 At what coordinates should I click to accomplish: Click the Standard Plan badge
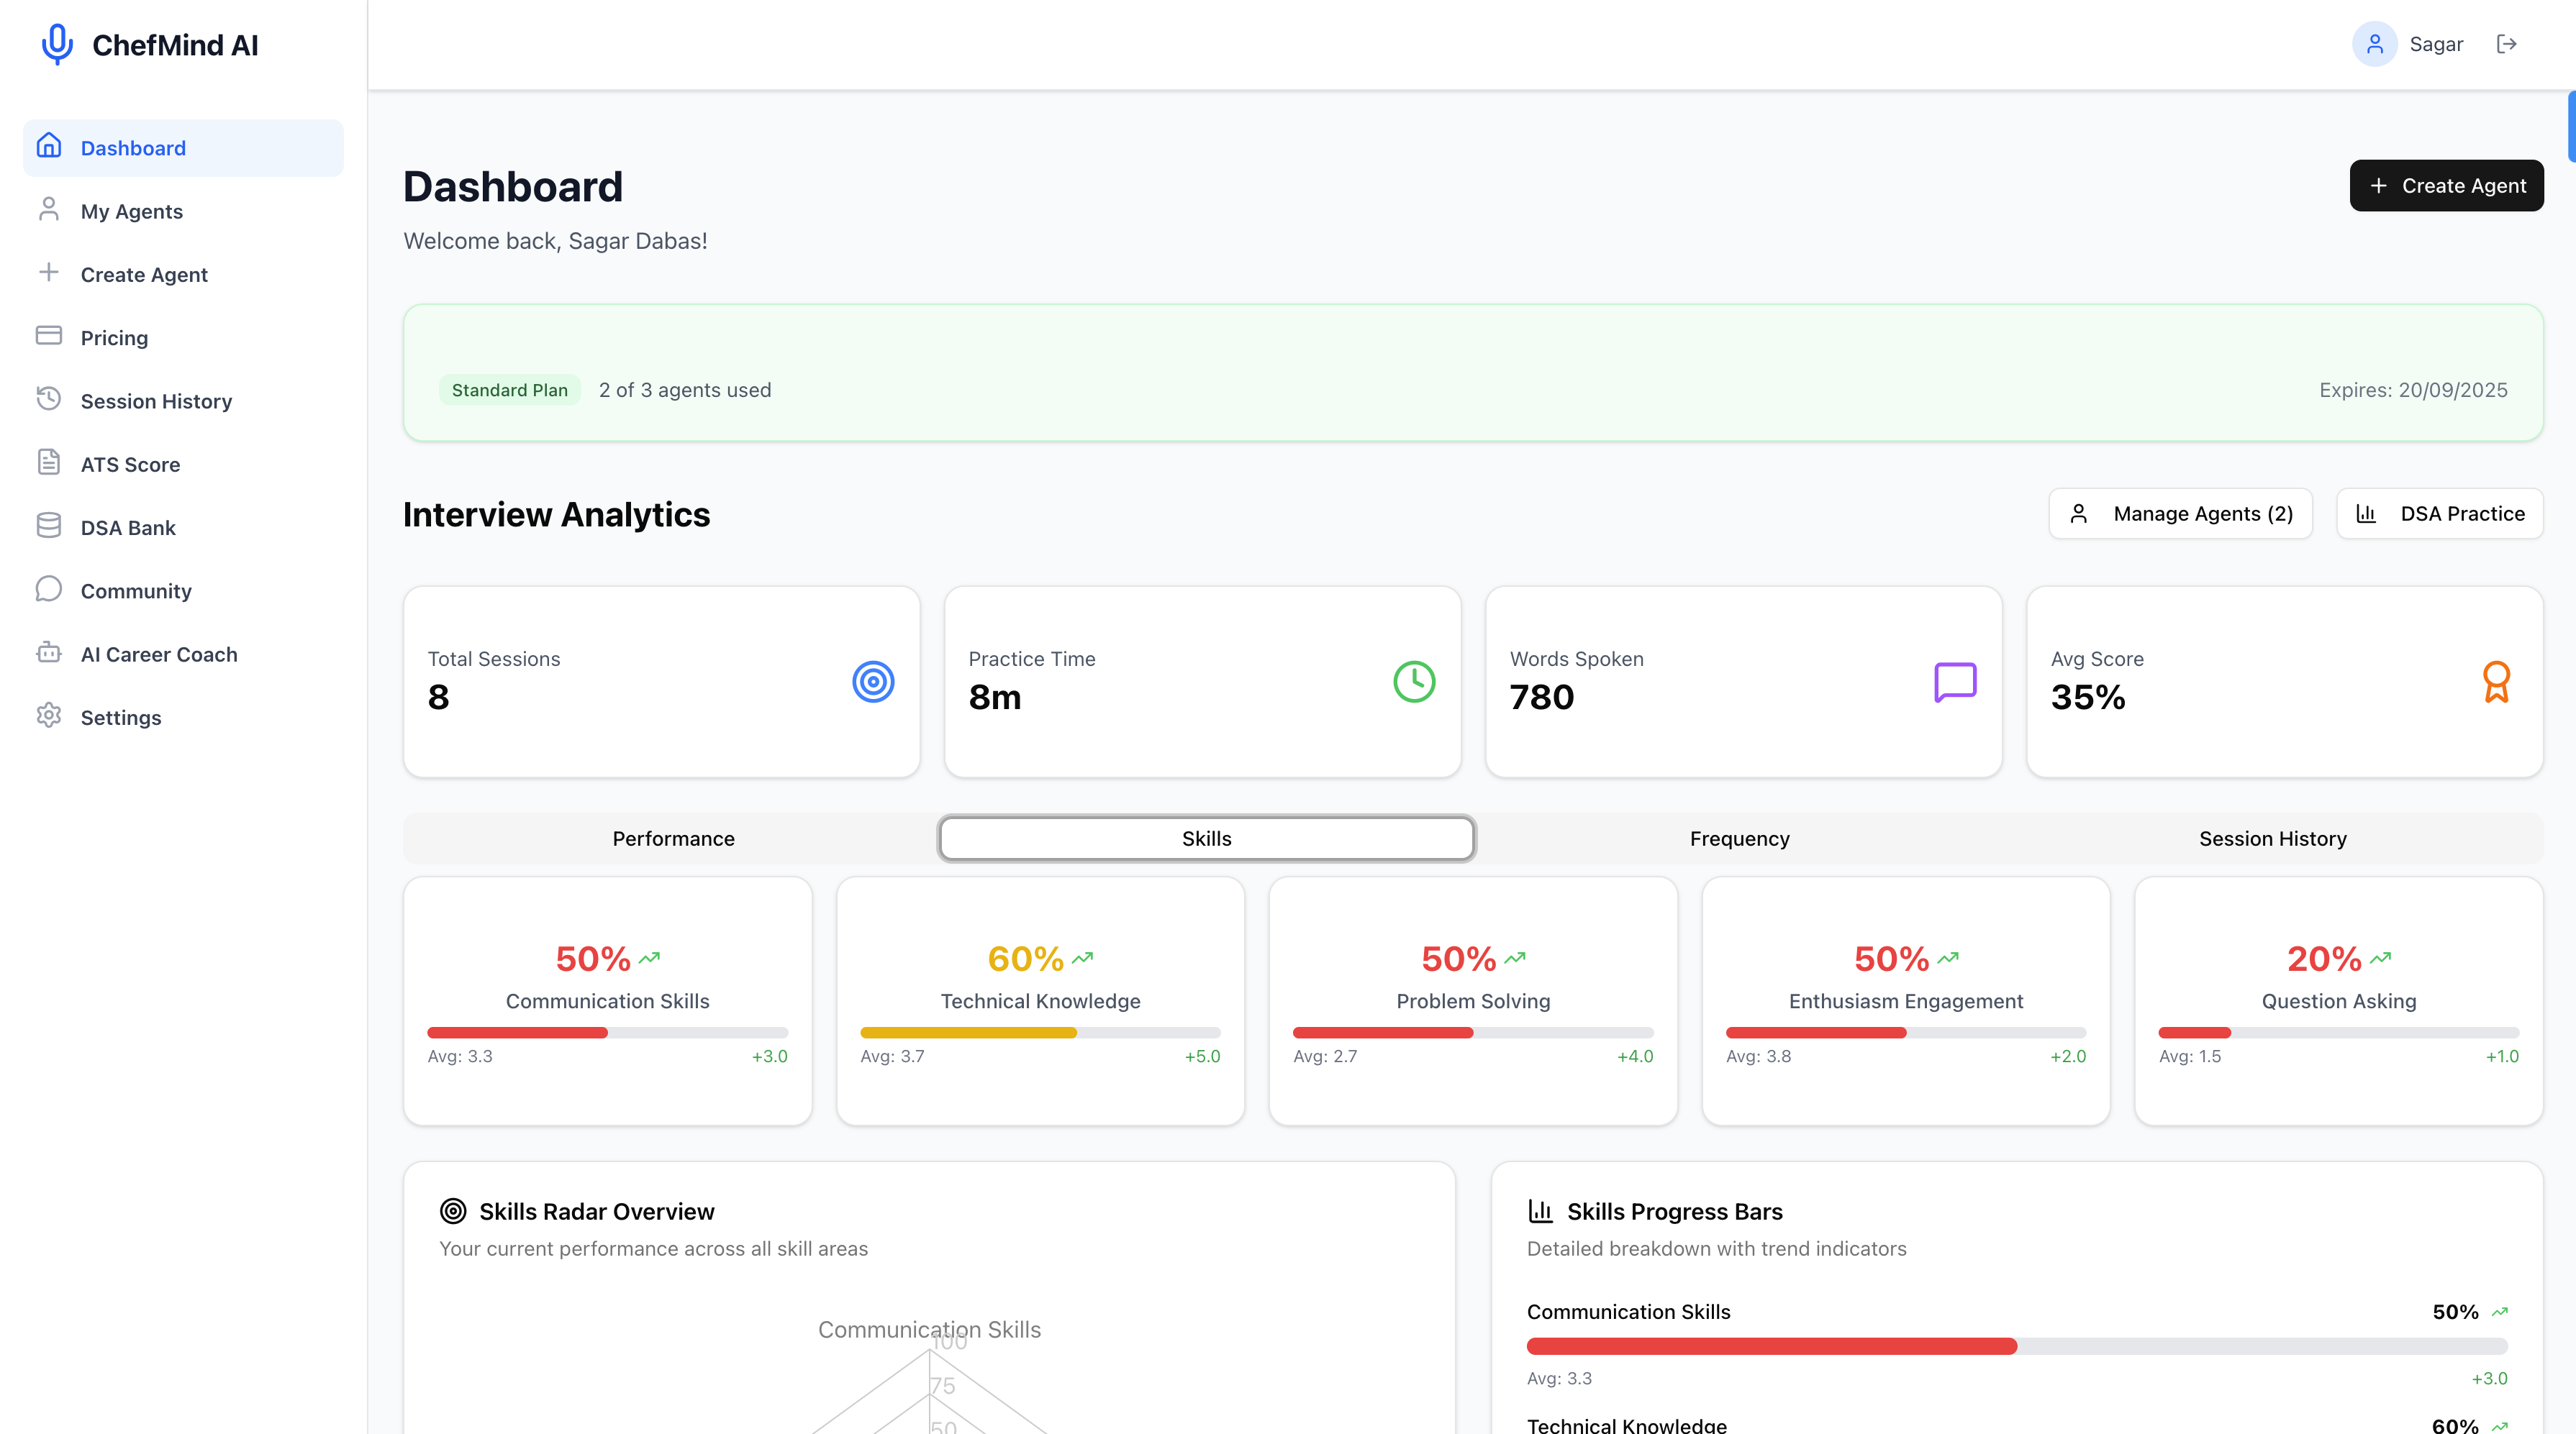[x=509, y=390]
